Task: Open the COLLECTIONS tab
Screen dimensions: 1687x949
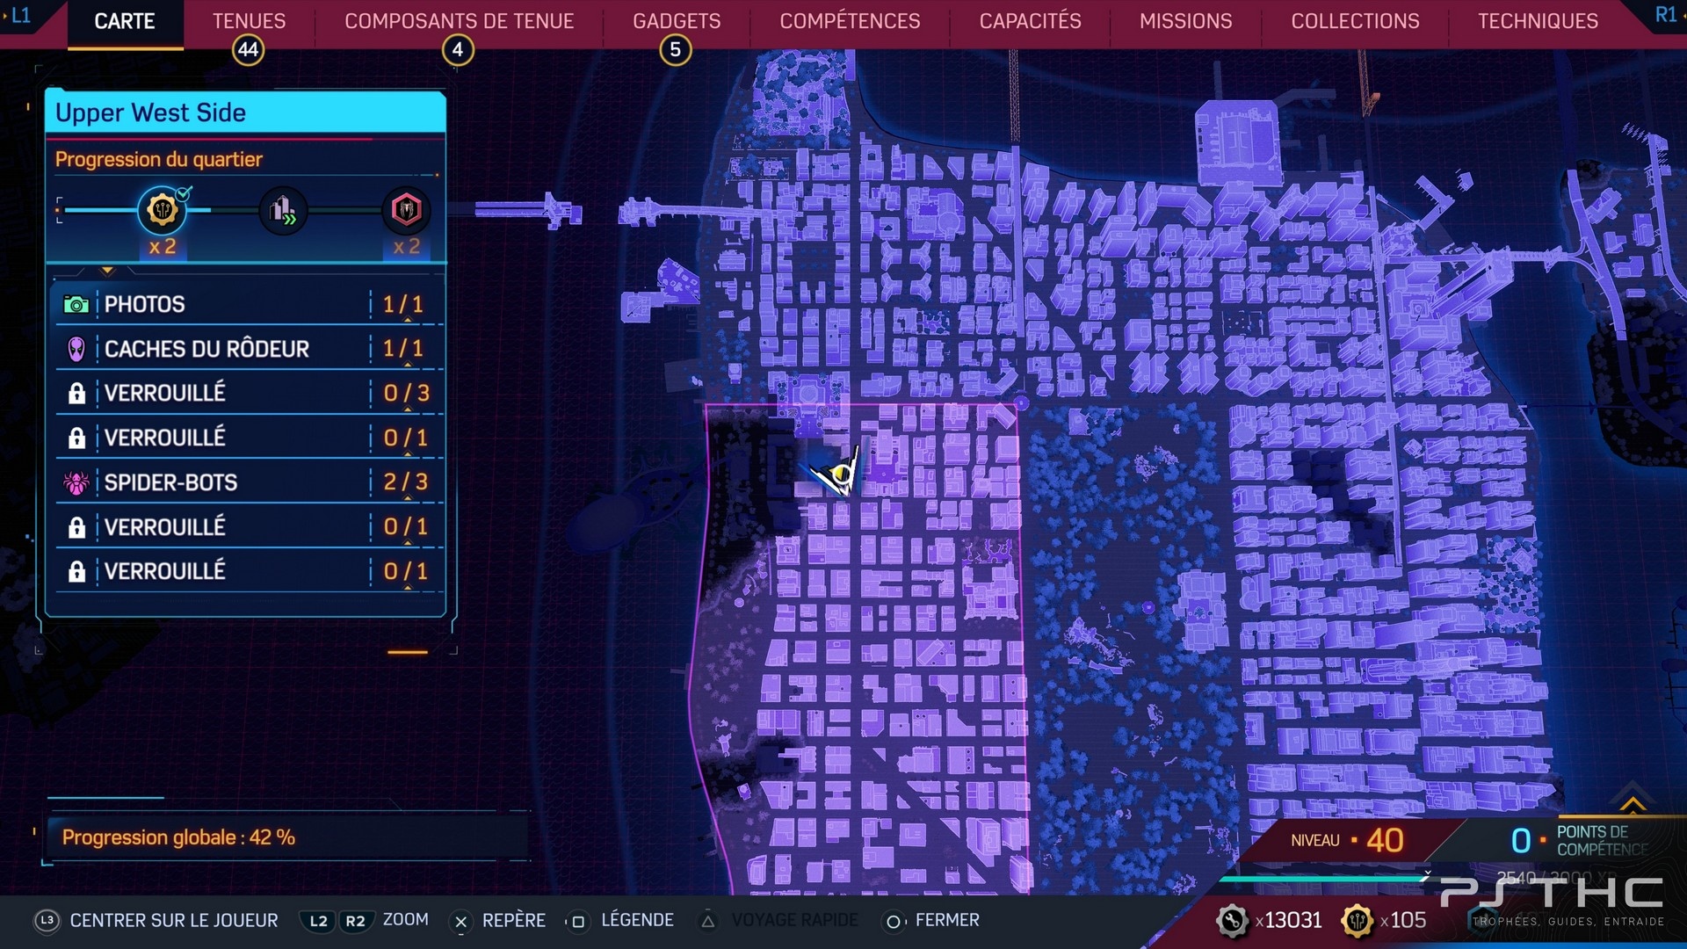Action: click(x=1355, y=21)
